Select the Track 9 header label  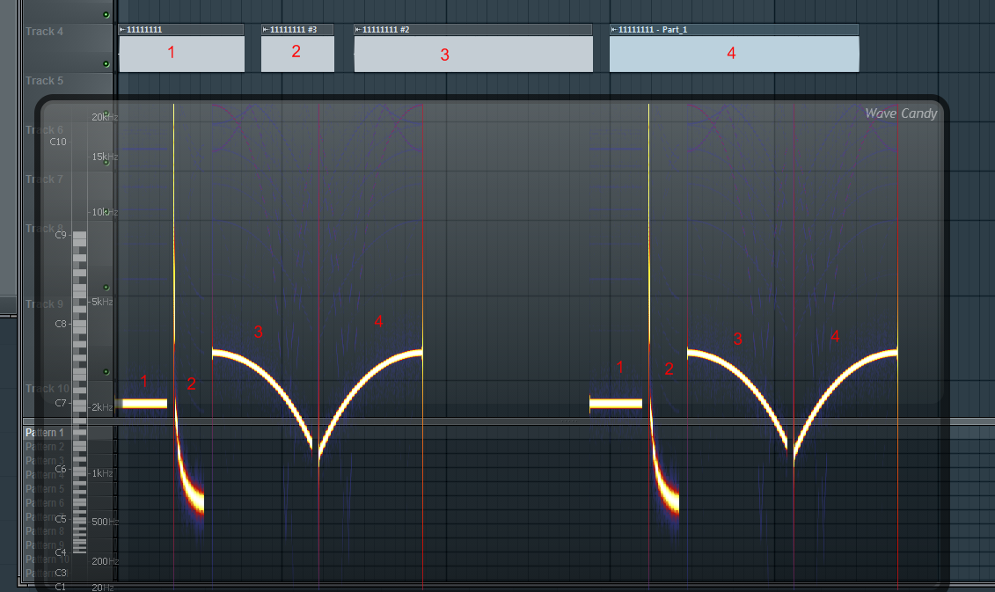(x=44, y=304)
